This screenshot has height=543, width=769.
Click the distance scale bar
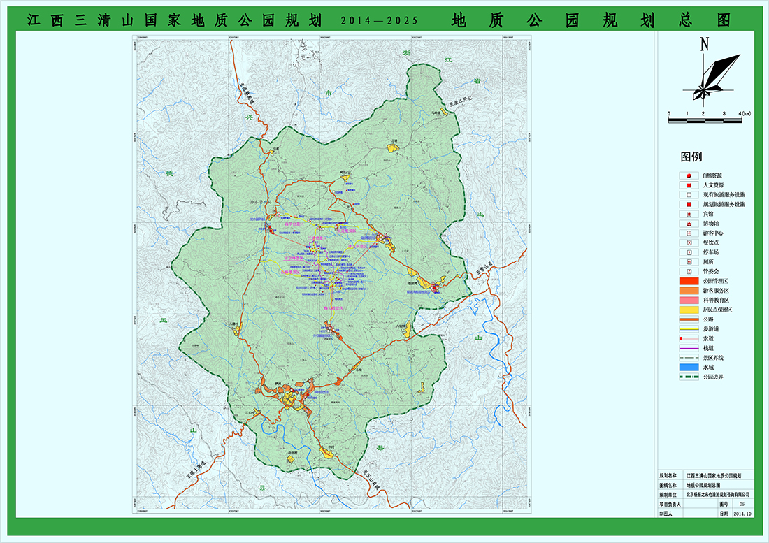point(707,120)
